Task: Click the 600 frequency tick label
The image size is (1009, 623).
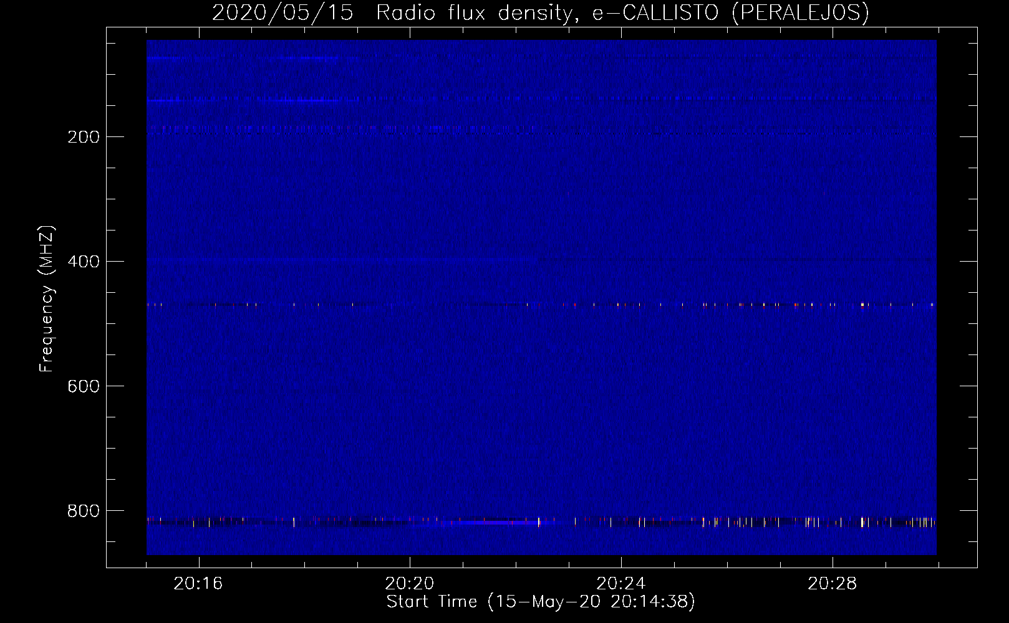Action: point(84,386)
